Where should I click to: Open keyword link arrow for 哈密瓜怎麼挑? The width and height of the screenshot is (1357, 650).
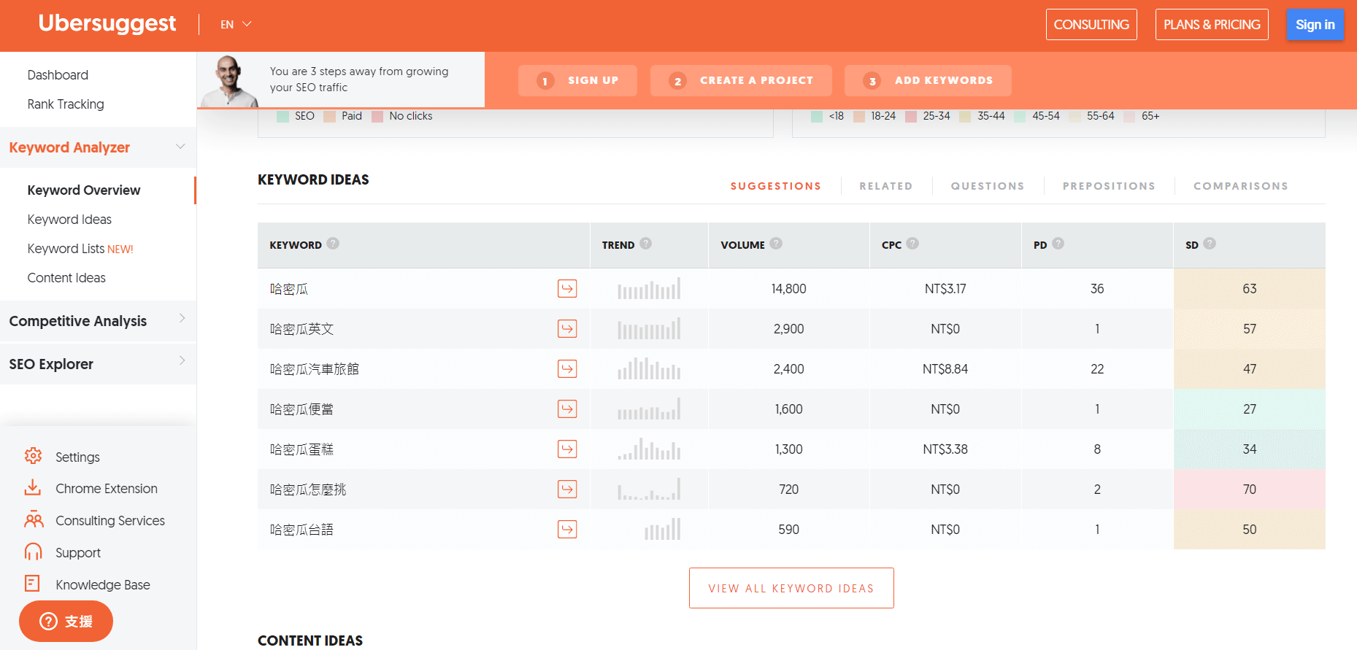(567, 490)
